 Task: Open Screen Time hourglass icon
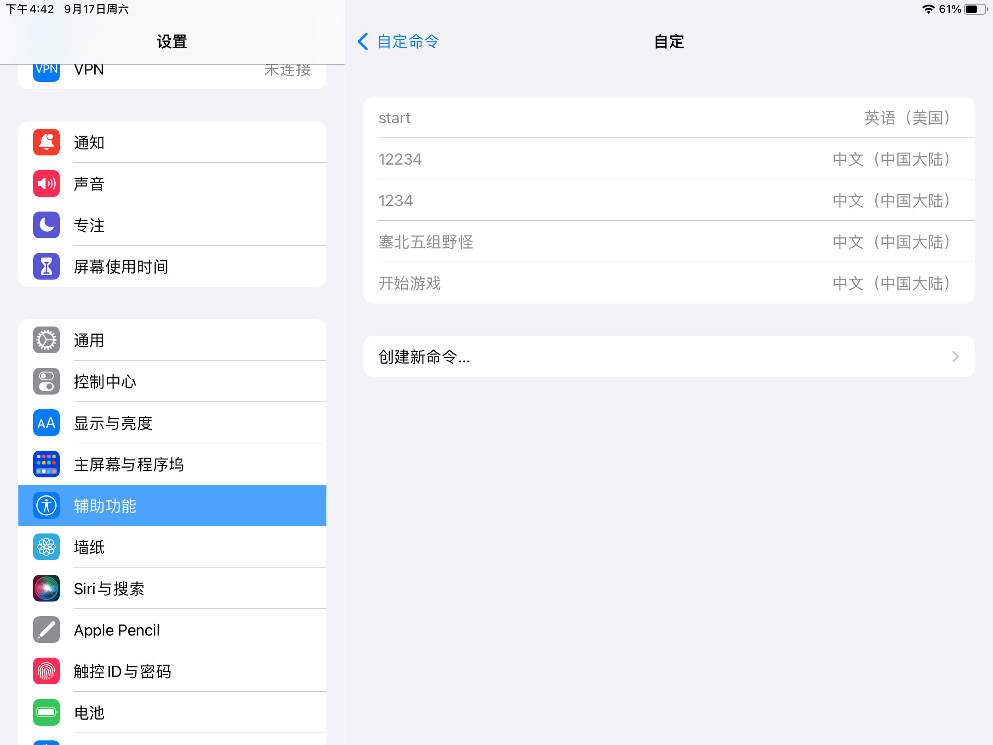[46, 267]
